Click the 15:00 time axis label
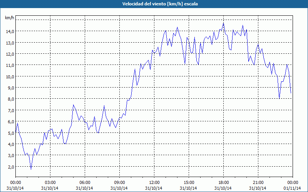The width and height of the screenshot is (308, 192). tap(189, 183)
